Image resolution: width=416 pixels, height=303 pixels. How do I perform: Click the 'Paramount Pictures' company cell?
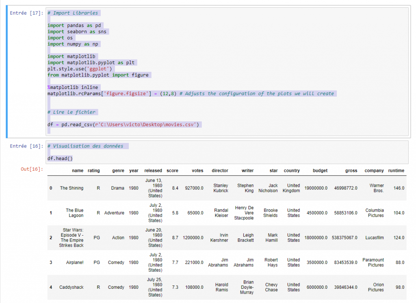tap(373, 262)
